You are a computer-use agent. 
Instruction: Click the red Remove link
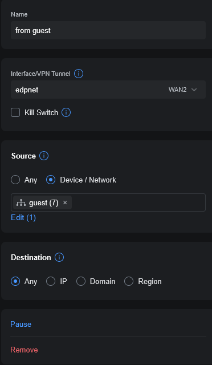[24, 350]
